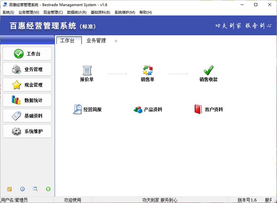The width and height of the screenshot is (277, 203).
Task: Select 业务管理 sidebar button with printer icon
Action: click(x=27, y=69)
